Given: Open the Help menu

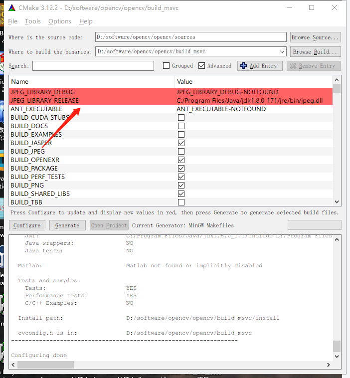Looking at the screenshot, I should coord(86,21).
